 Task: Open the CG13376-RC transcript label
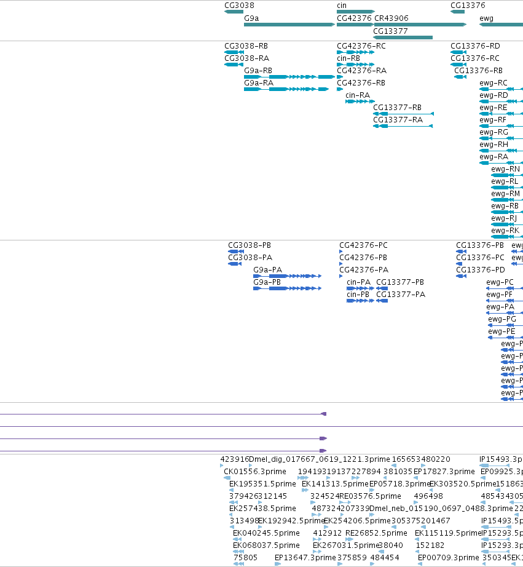[x=475, y=58]
